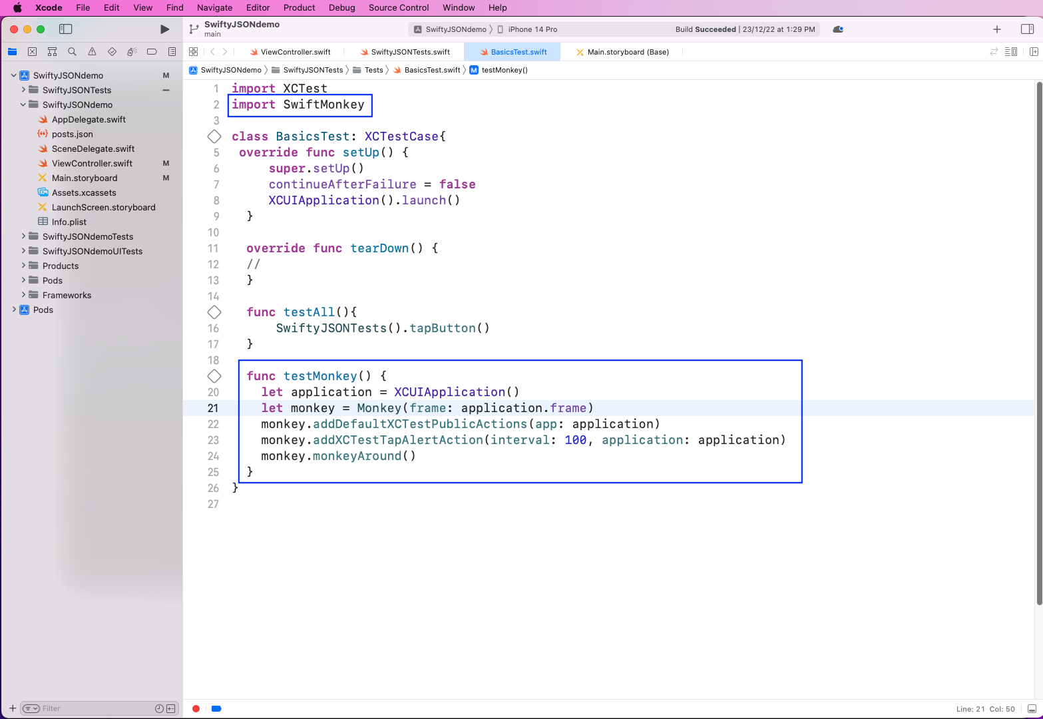
Task: Click the blue breakpoint indicator at bottom
Action: [x=216, y=709]
